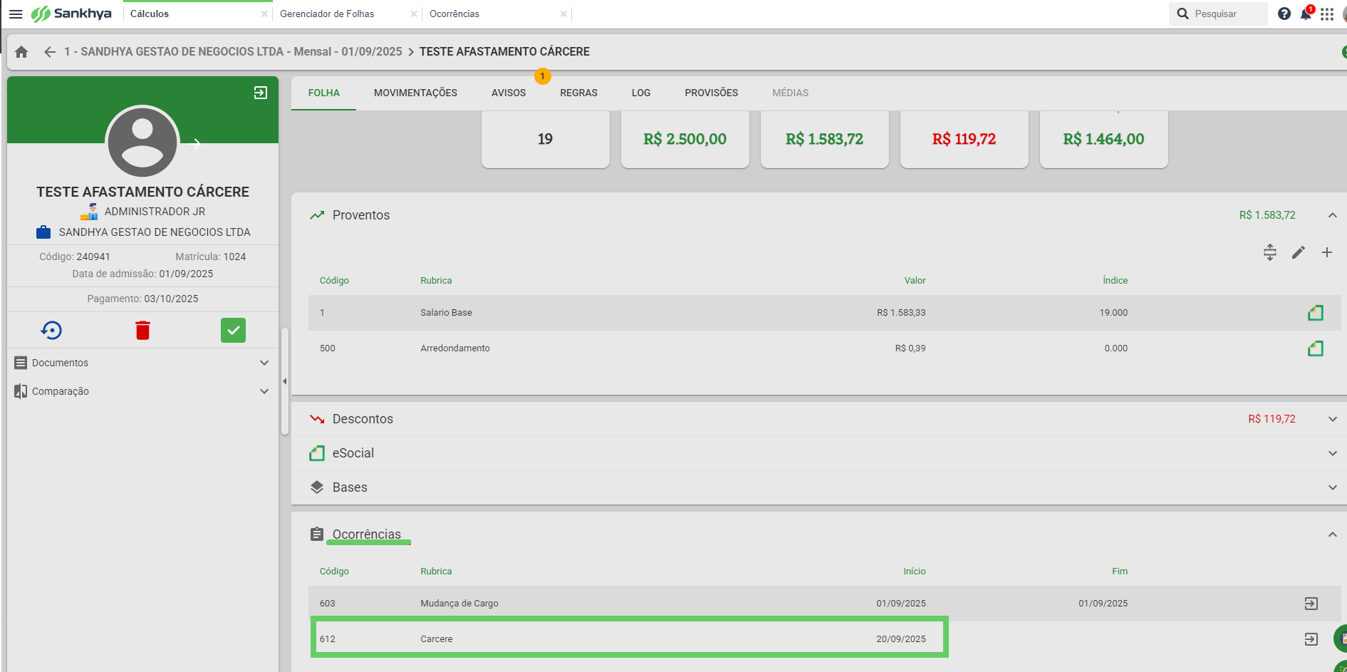Open the Carcere occurrence link icon
The width and height of the screenshot is (1347, 672).
click(x=1311, y=639)
